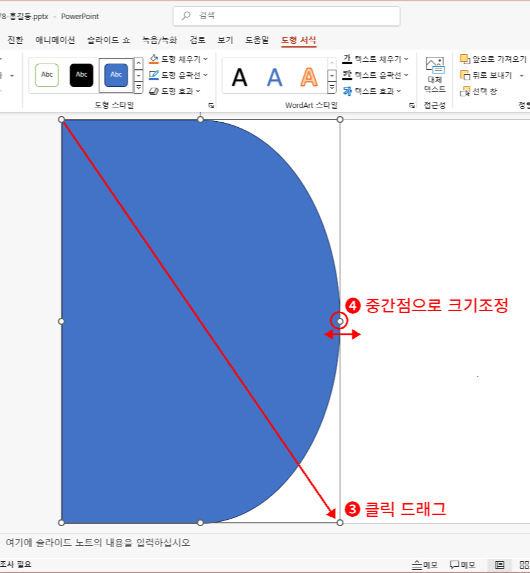Click the notes area placeholder text

pos(98,543)
